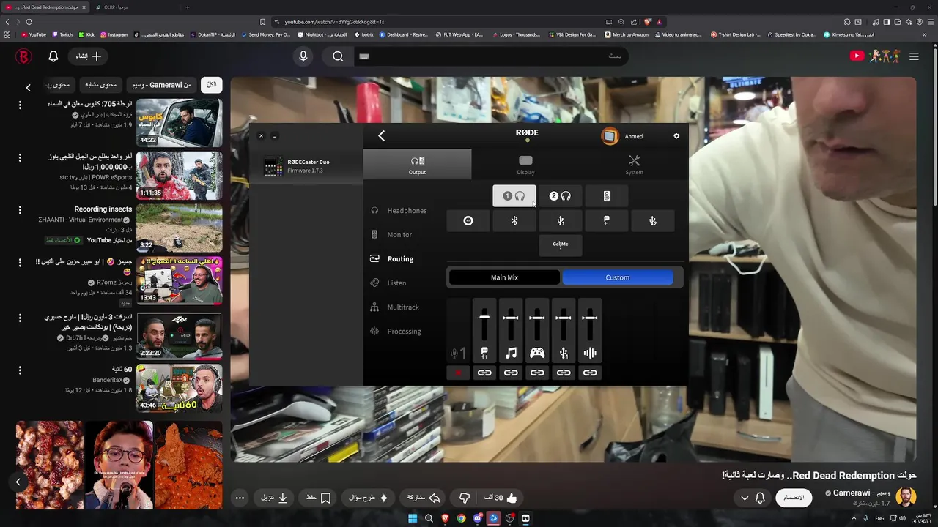Select the USB 2 routing output
The image size is (938, 527).
click(x=652, y=221)
